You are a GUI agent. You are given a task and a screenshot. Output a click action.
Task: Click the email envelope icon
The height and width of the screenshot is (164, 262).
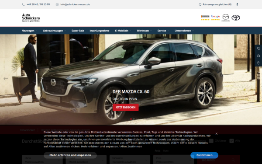coord(57,4)
